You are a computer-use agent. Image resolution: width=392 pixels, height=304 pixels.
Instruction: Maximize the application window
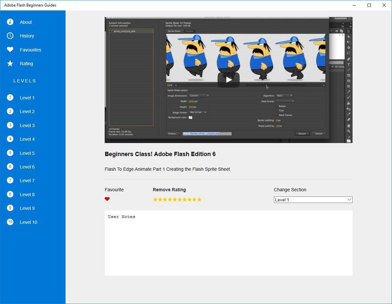pyautogui.click(x=369, y=5)
